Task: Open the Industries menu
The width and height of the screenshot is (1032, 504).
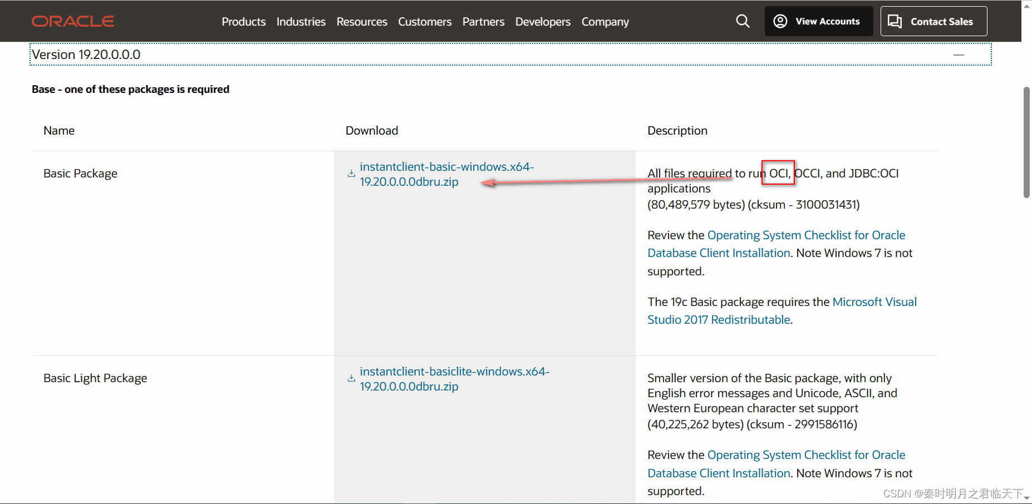Action: coord(301,22)
